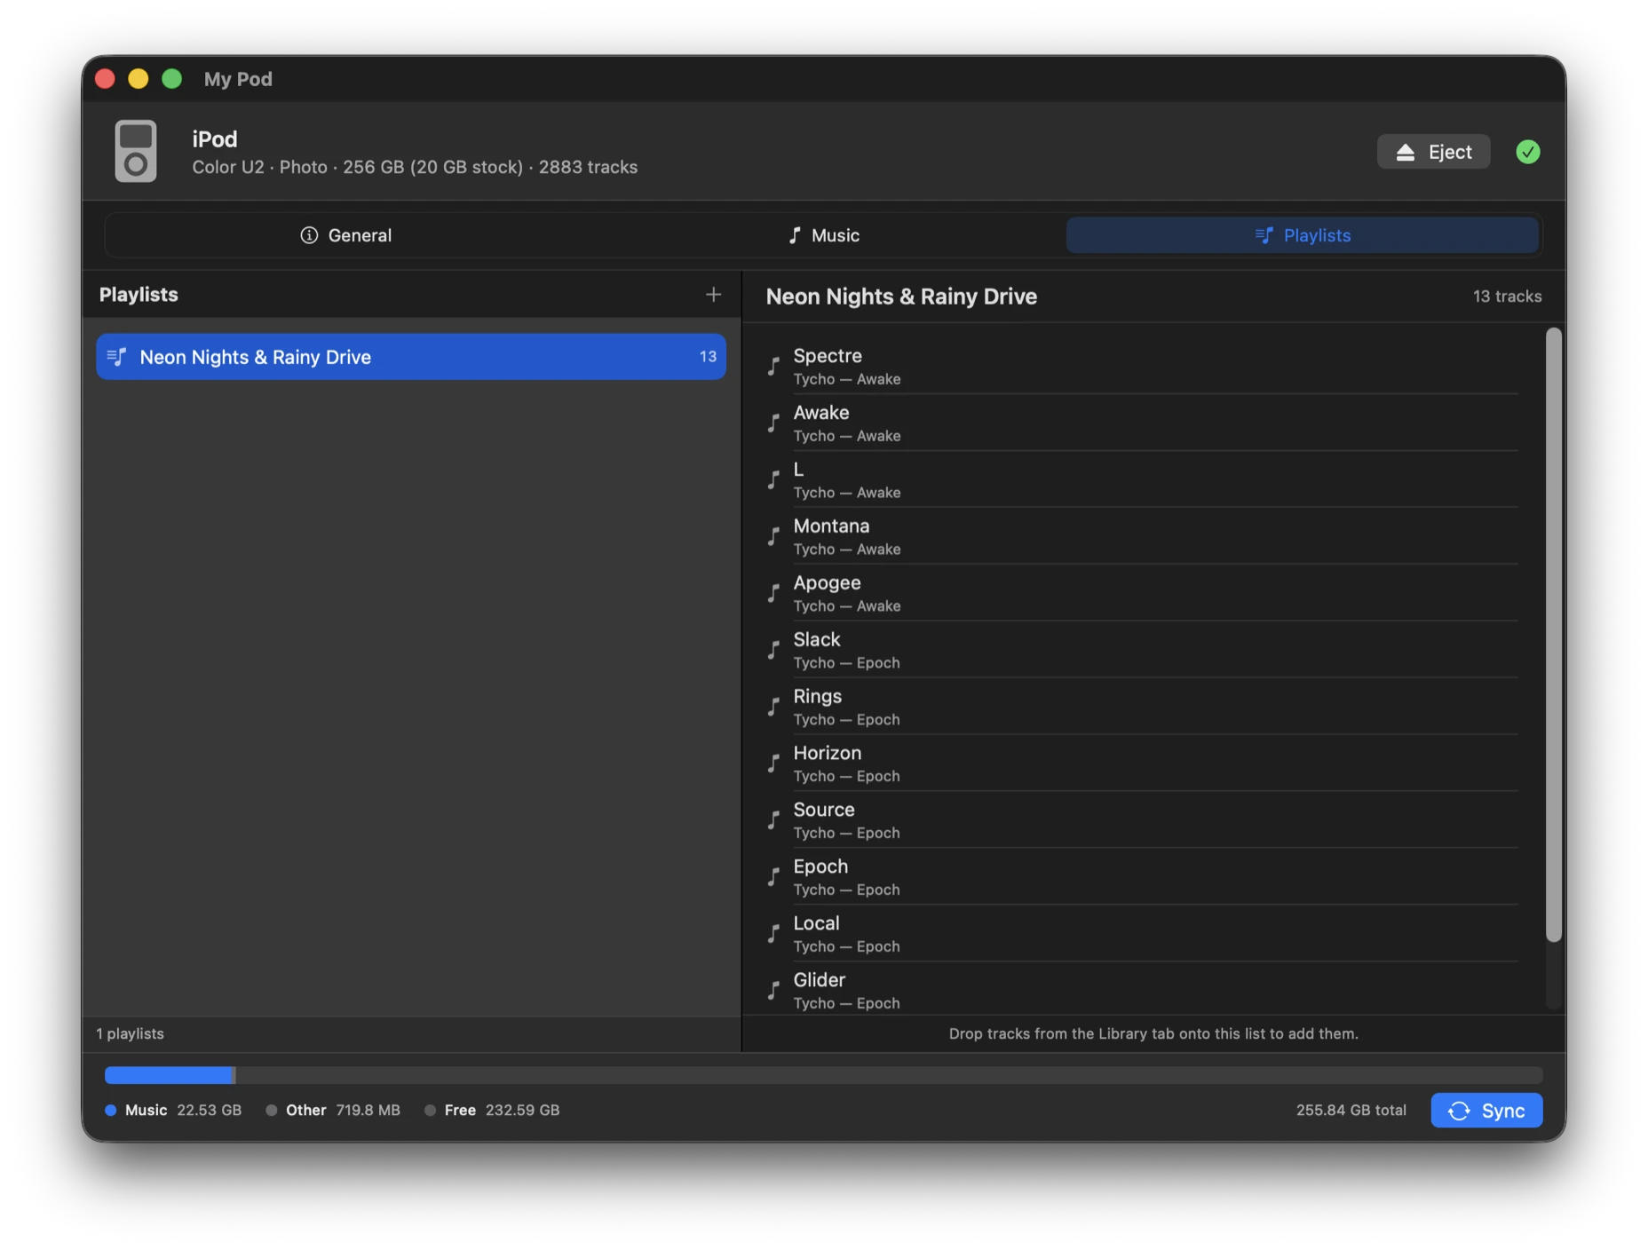This screenshot has height=1250, width=1648.
Task: Switch to the Music tab
Action: [824, 235]
